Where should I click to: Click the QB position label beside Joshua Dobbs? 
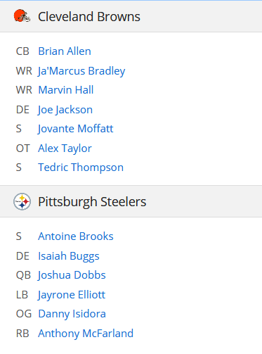coord(23,275)
